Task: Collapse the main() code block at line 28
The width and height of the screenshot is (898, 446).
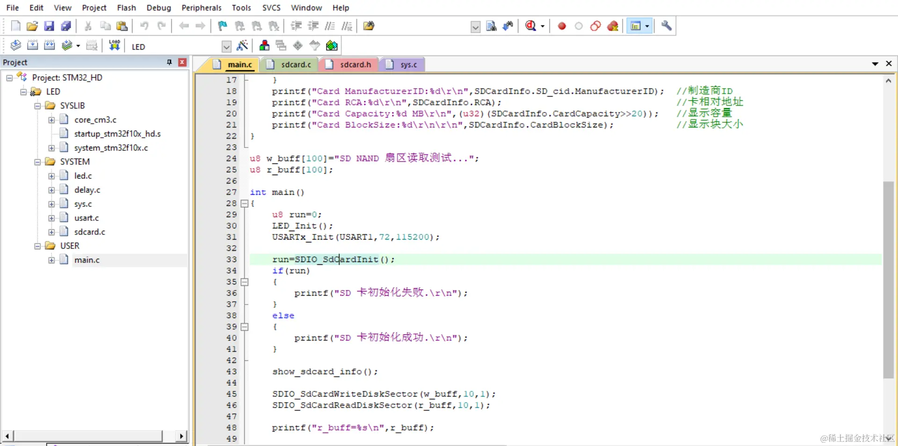Action: (x=244, y=204)
